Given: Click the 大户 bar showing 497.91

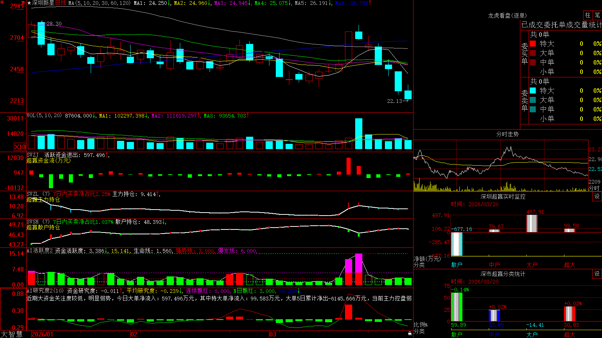Looking at the screenshot, I should [532, 223].
